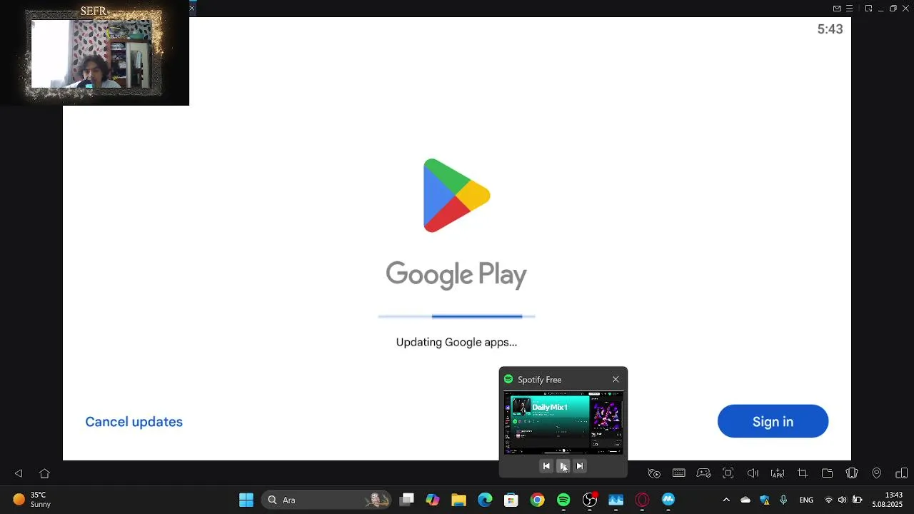914x514 pixels.
Task: Click the multi-instance devices icon
Action: coord(901,473)
